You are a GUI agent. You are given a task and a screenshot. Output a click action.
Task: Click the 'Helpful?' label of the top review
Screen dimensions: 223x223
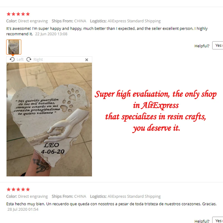(x=202, y=46)
